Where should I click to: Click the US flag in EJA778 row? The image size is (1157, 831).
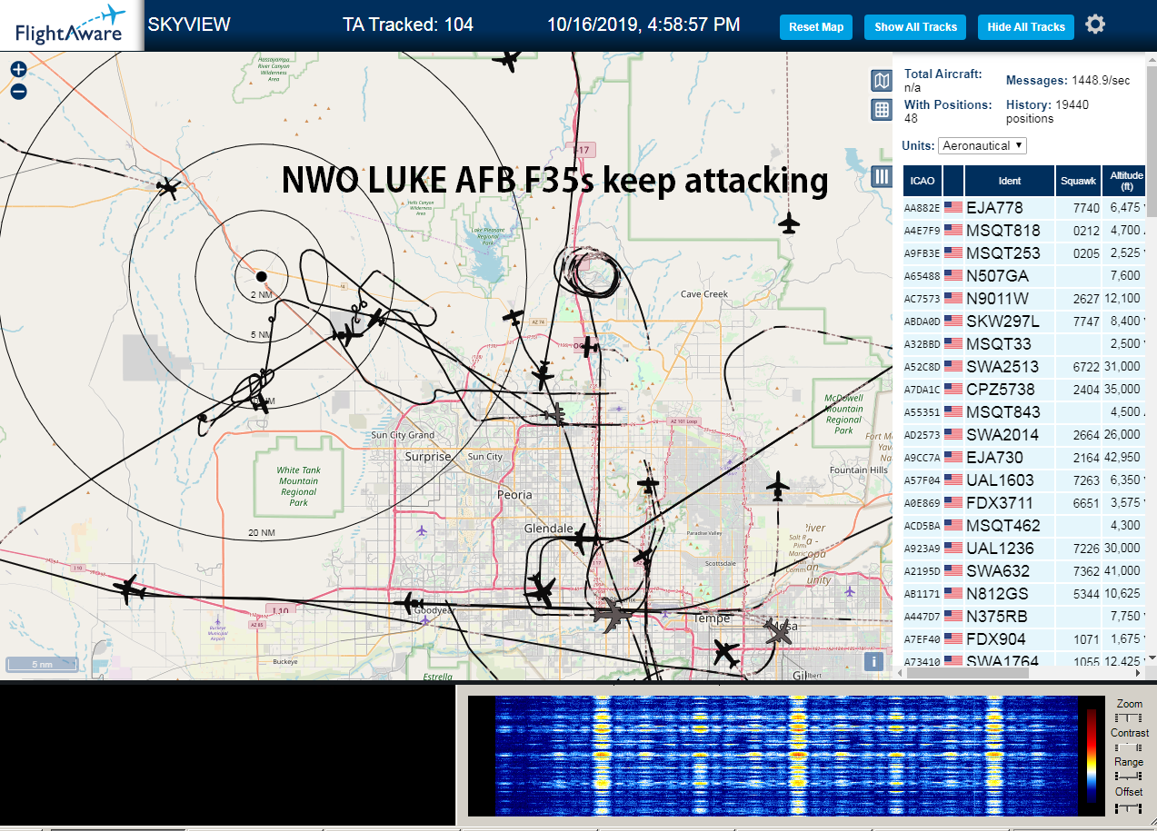[x=953, y=208]
